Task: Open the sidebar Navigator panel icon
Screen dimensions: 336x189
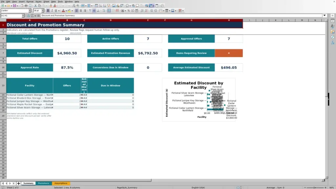Action: (333, 37)
